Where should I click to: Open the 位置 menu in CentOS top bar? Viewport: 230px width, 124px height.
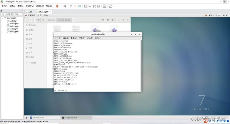(39, 15)
